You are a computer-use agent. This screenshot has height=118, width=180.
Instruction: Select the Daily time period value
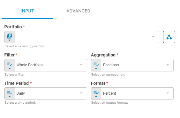click(20, 93)
